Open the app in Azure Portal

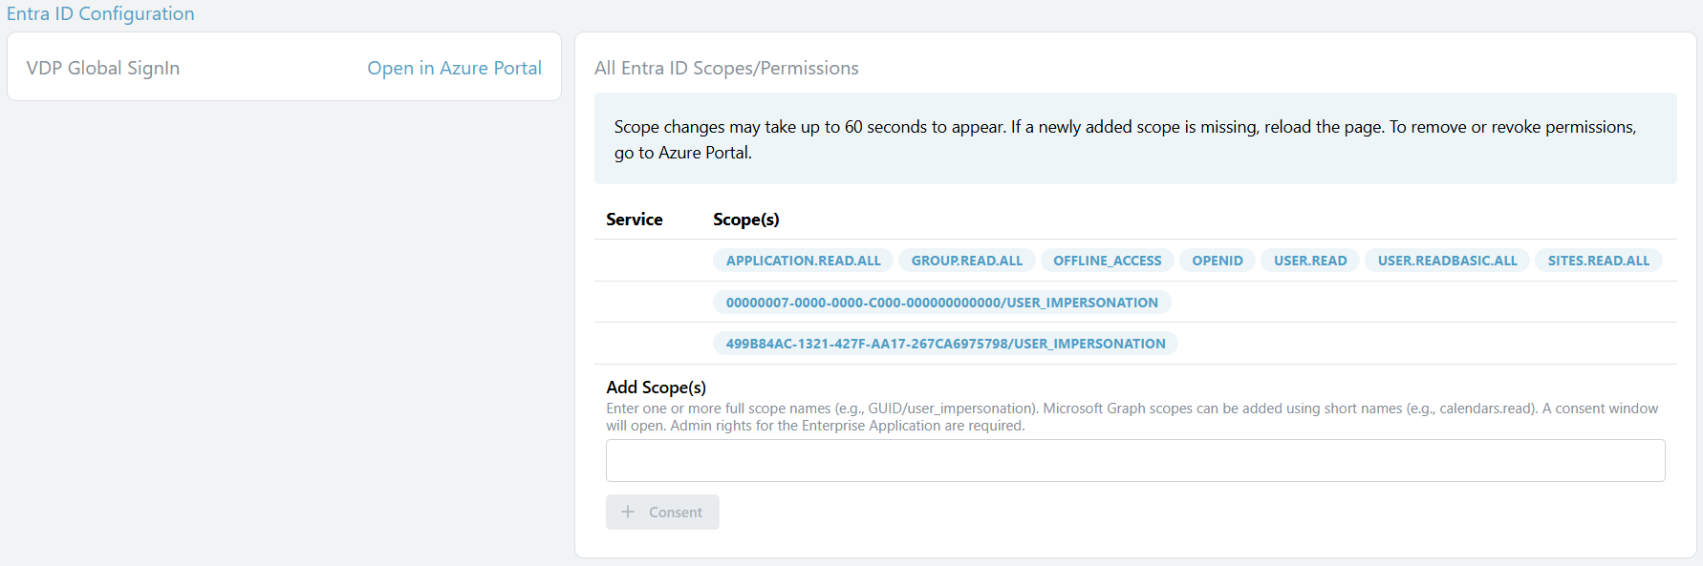point(454,68)
